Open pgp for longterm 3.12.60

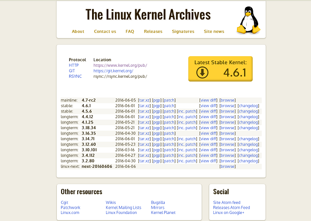click(157, 145)
